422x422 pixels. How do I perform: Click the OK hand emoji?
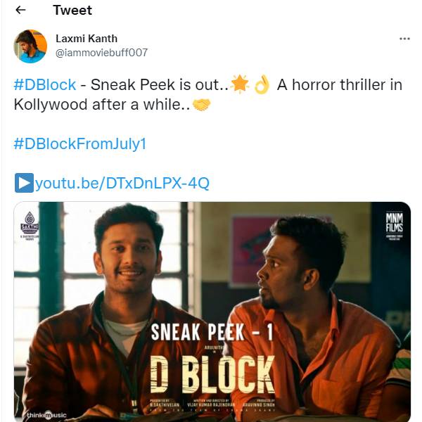coord(262,85)
